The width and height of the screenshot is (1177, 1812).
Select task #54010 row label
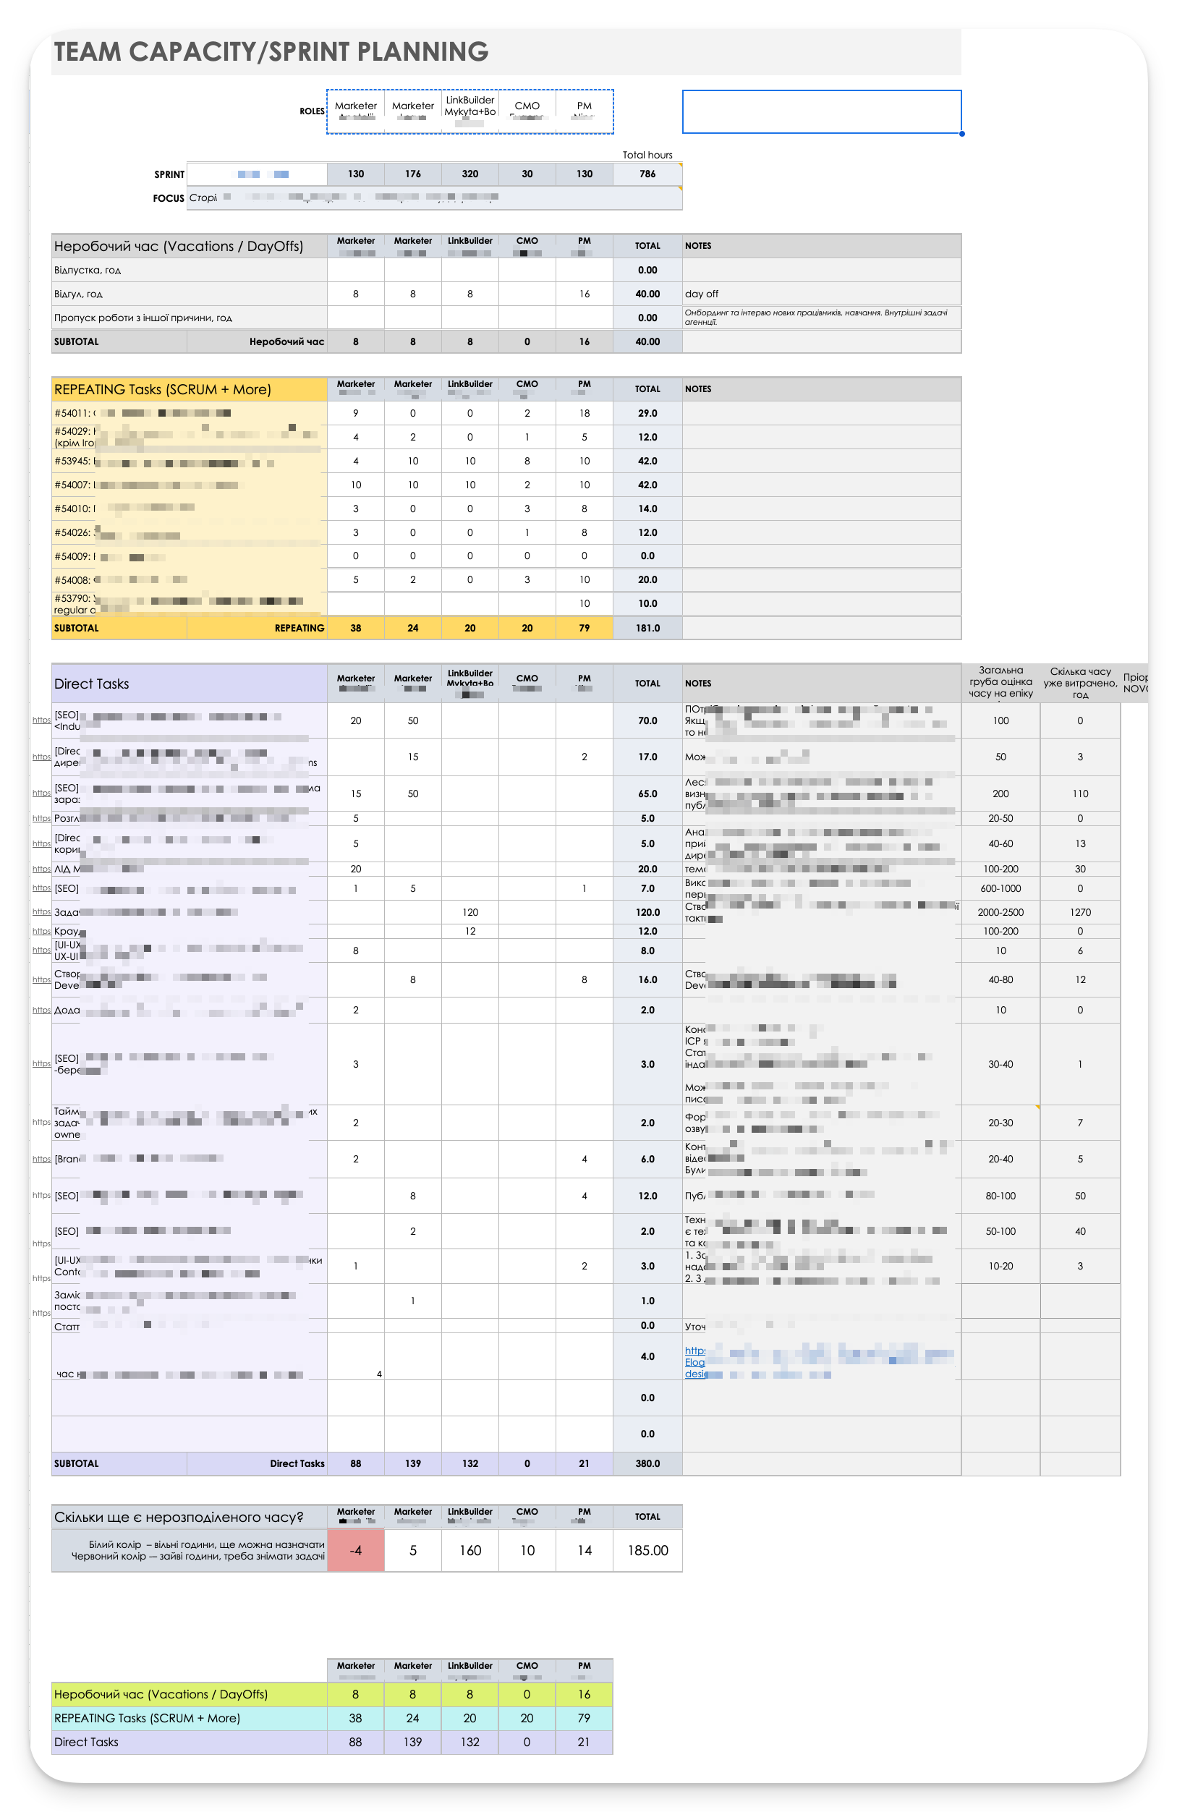(x=189, y=509)
